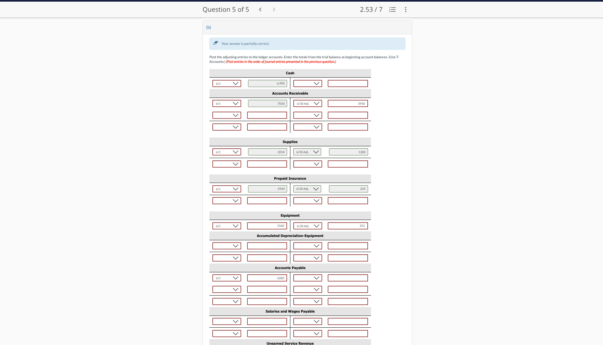Open the three-dot more options menu

(406, 9)
